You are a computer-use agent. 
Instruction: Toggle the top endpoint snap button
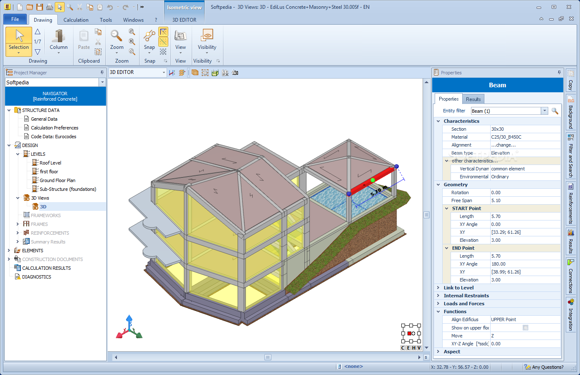[x=163, y=32]
